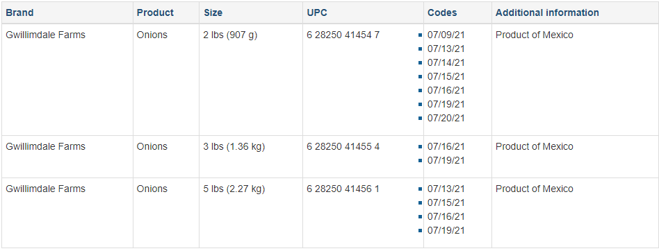Select UPC 6 28250 41455 4
Image resolution: width=659 pixels, height=251 pixels.
343,147
